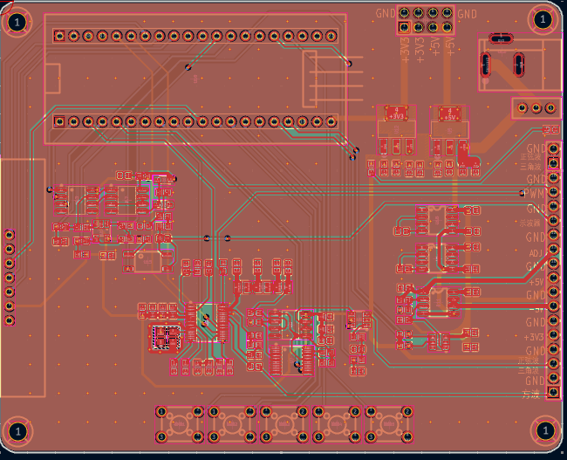Select the horizontal slot pad at the top of the barrel jack
Viewport: 567px width, 460px height.
click(501, 38)
